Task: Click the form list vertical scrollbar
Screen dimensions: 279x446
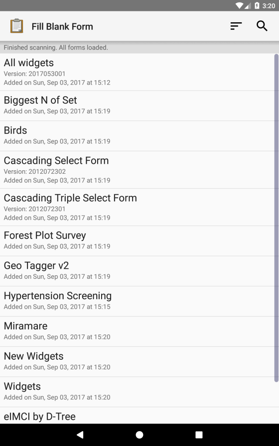Action: coord(276,218)
